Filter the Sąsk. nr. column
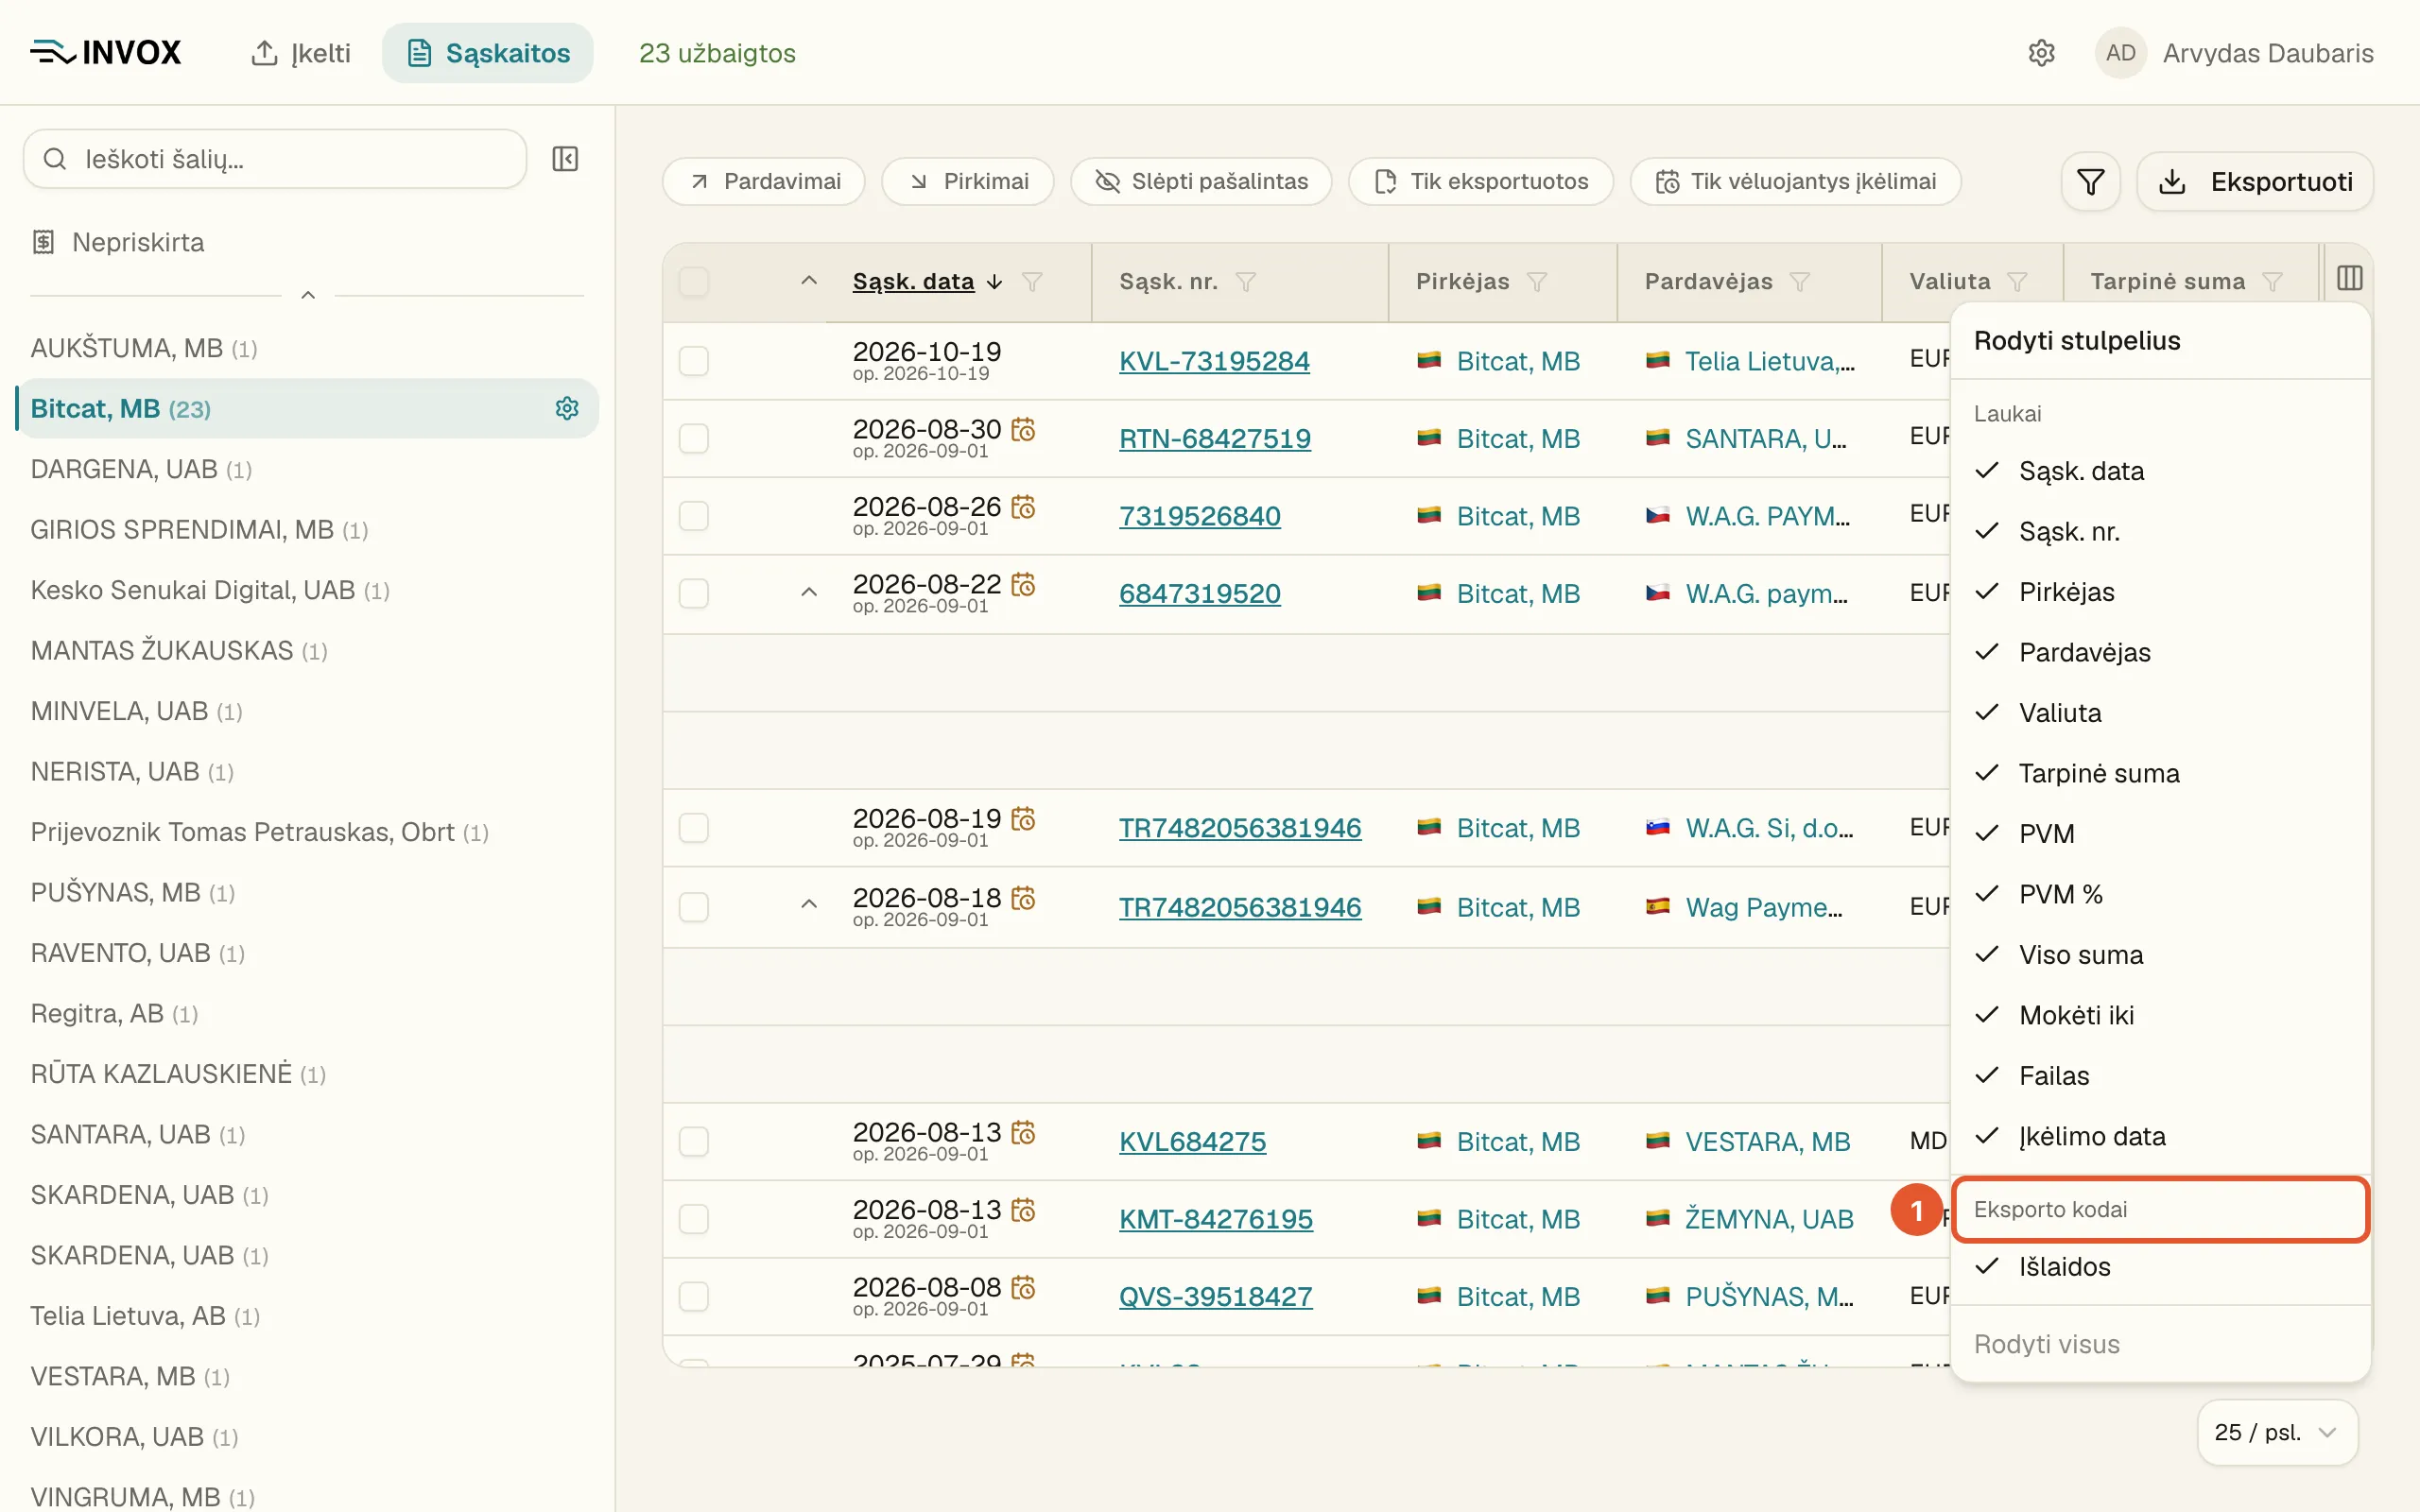Screen dimensions: 2420x1512 [1245, 282]
